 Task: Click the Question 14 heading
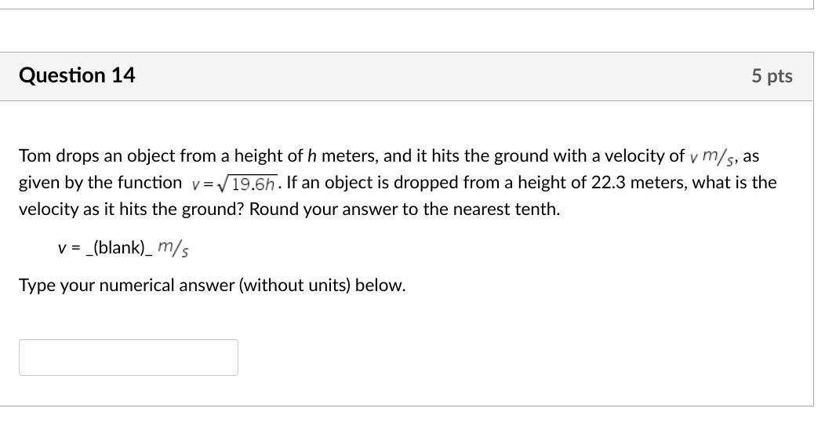click(x=77, y=75)
